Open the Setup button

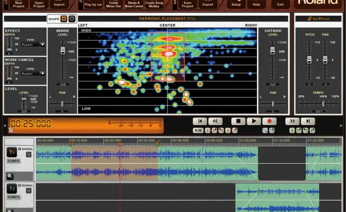(x=236, y=4)
